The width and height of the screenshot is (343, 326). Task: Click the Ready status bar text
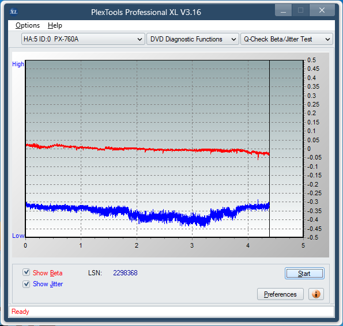(x=20, y=312)
